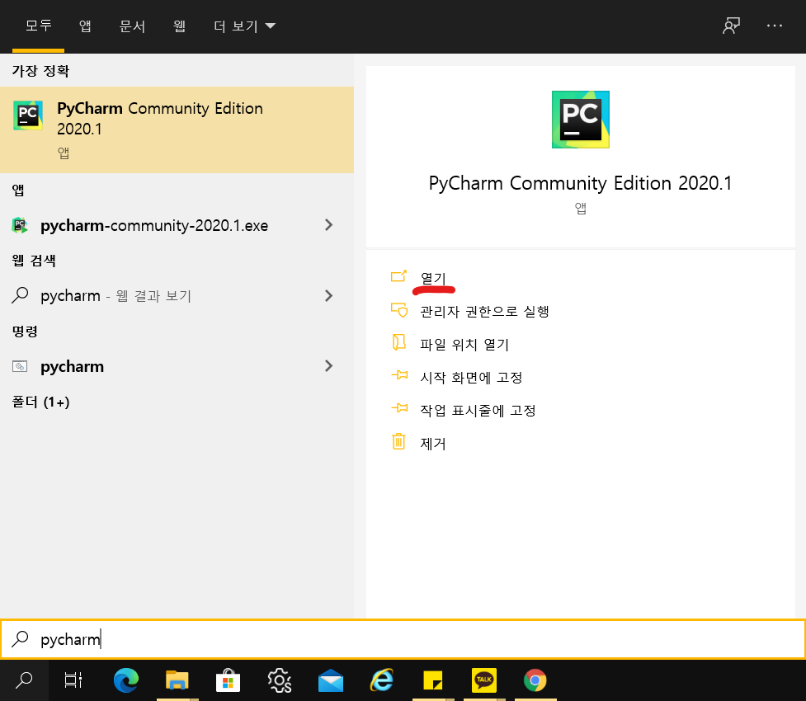Viewport: 806px width, 701px height.
Task: Open Task View from the taskbar
Action: (x=73, y=680)
